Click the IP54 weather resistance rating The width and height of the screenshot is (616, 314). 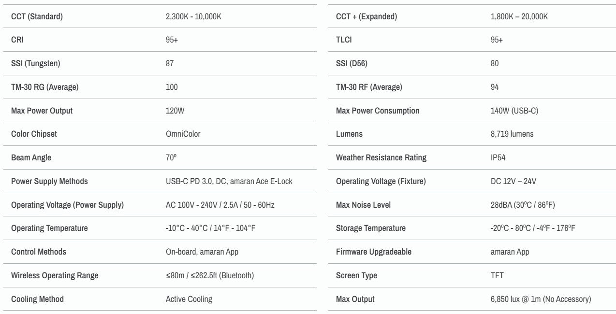(x=498, y=157)
